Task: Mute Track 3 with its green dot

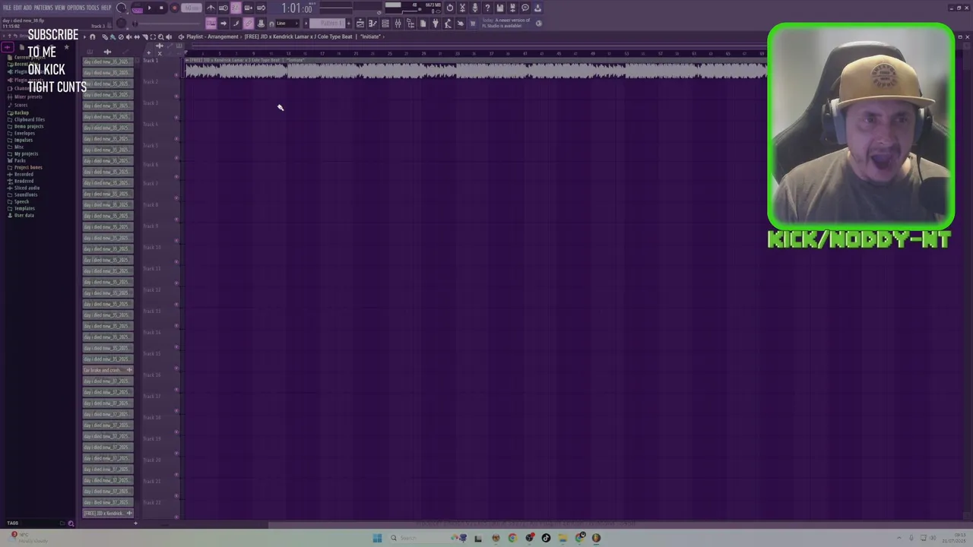Action: pos(176,118)
